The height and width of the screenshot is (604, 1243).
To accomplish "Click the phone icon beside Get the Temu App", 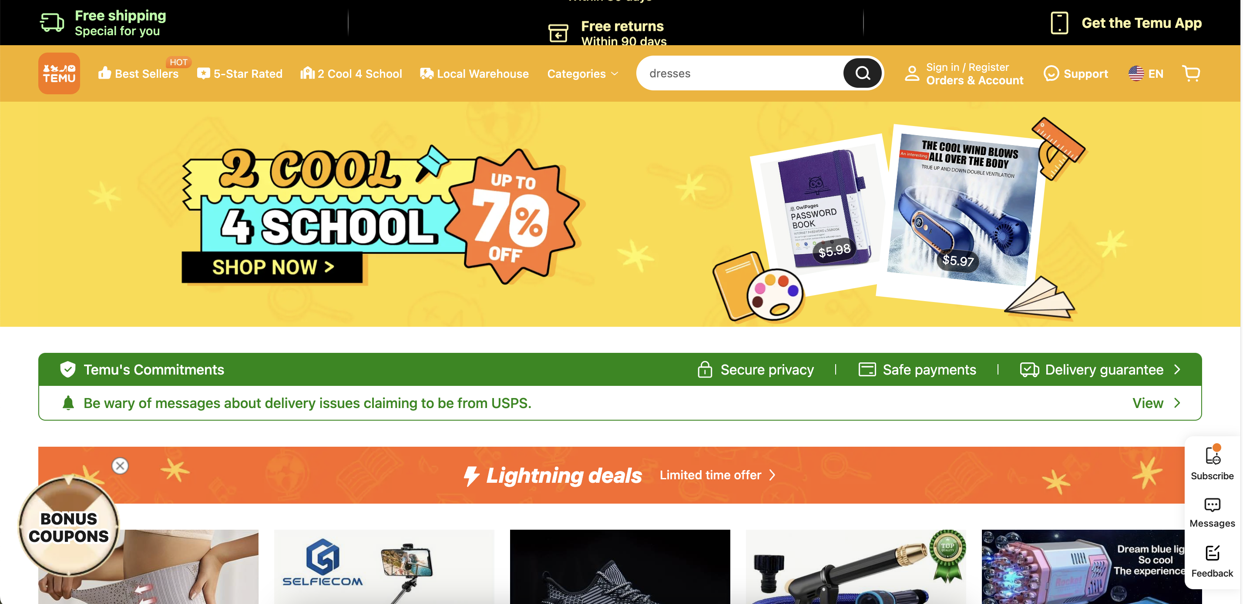I will point(1059,23).
